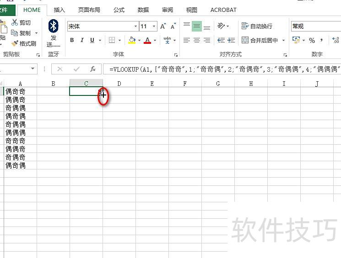Toggle Underline formatting
Viewport: 341px width, 258px height.
[x=92, y=40]
